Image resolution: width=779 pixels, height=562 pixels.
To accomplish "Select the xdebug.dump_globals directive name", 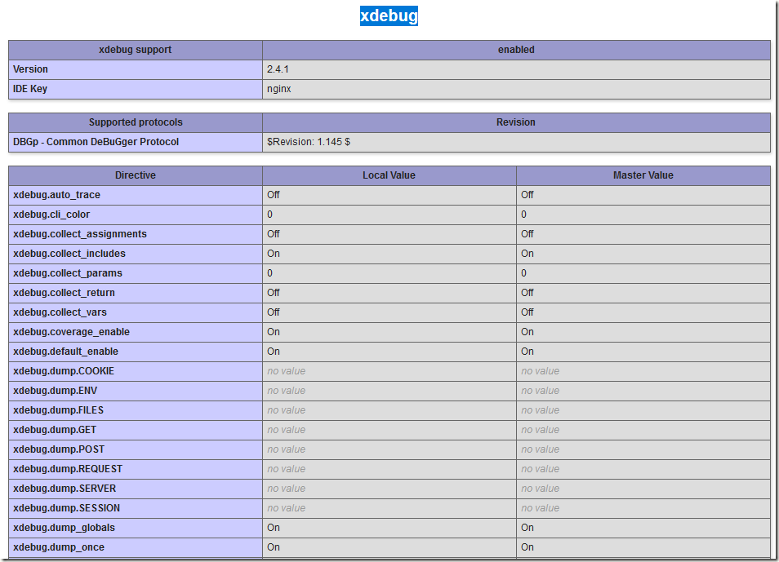I will pos(64,528).
